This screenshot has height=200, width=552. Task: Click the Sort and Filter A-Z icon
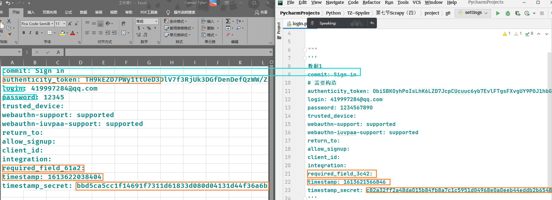pos(239,21)
